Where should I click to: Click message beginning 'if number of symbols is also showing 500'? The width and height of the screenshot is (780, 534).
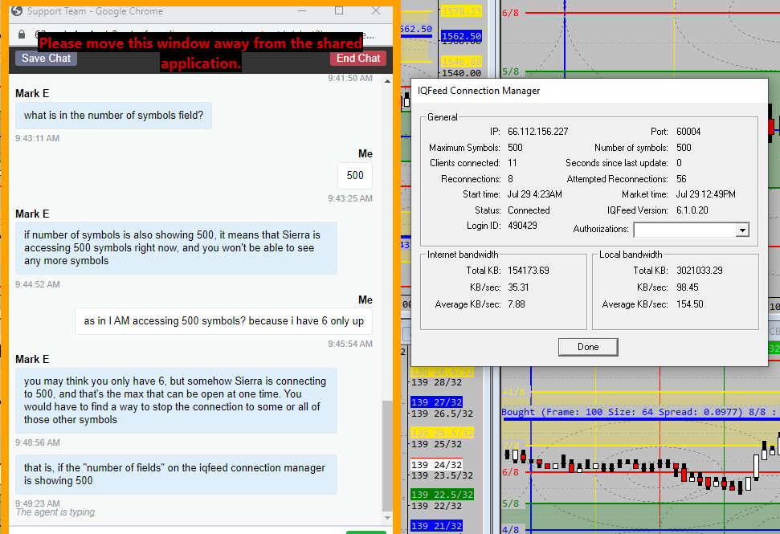click(x=176, y=247)
